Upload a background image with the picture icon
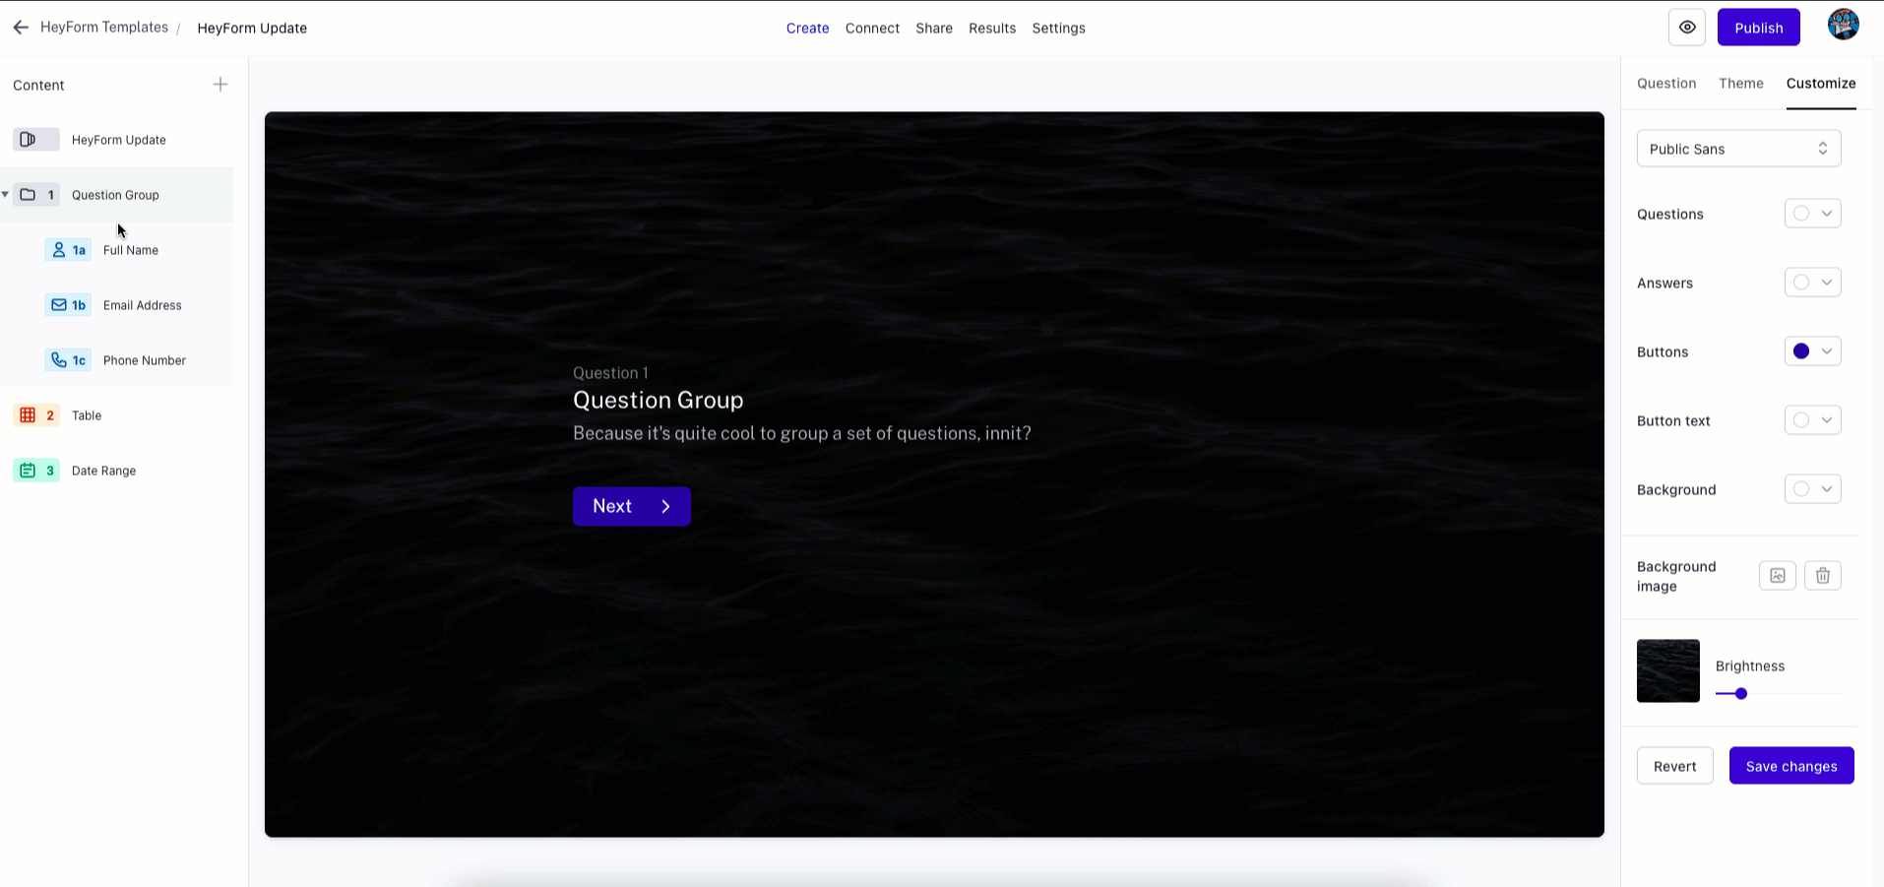Screen dimensions: 1884x887 [x=1778, y=576]
